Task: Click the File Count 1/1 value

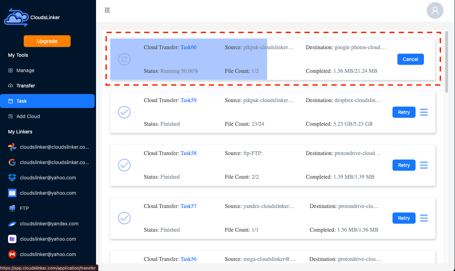Action: pos(255,230)
